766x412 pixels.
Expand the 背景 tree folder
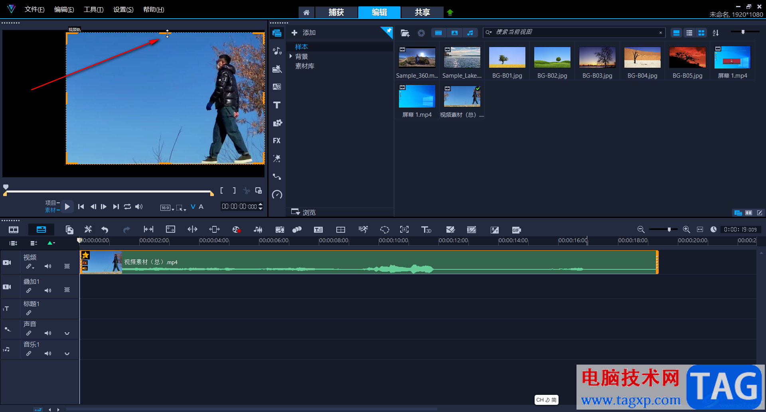point(291,56)
